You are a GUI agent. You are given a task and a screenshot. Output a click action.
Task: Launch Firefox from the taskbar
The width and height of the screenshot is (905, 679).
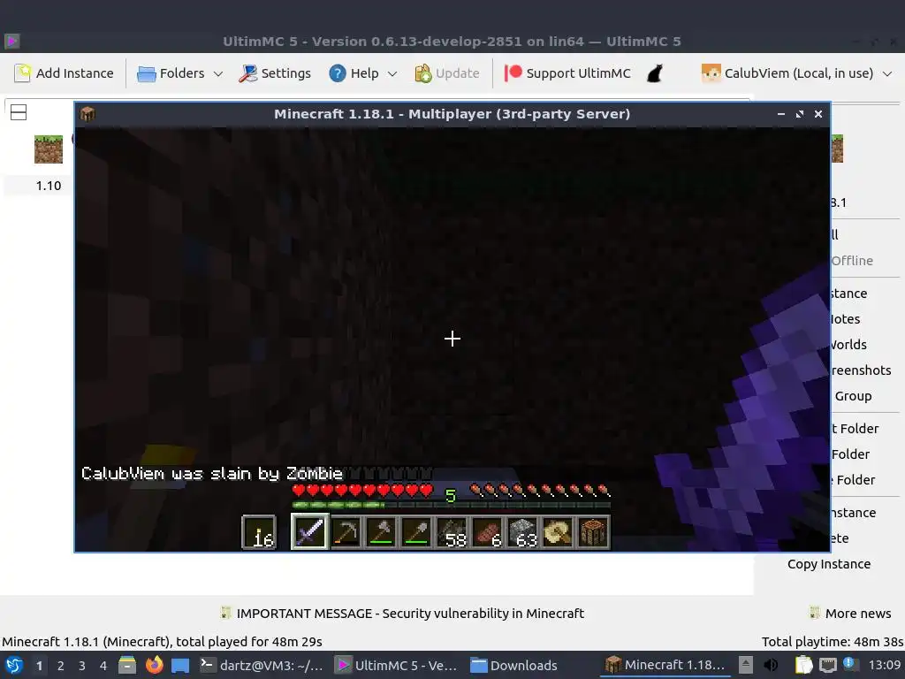click(154, 666)
